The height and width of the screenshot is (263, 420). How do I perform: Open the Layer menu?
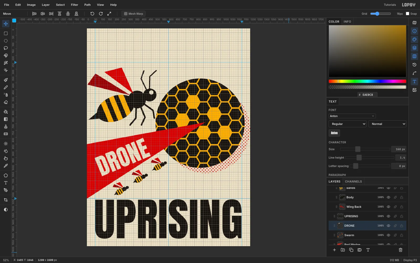pos(46,5)
